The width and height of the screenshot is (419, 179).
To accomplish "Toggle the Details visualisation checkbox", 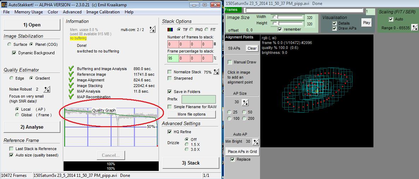I will (x=334, y=23).
